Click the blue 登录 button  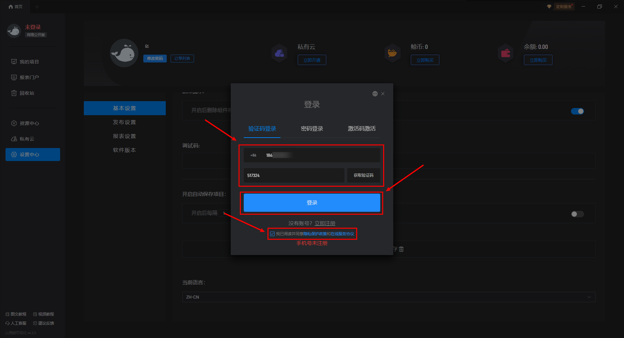[x=312, y=203]
